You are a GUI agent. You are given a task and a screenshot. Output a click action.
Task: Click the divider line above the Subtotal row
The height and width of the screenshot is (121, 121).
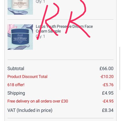(x=60, y=60)
